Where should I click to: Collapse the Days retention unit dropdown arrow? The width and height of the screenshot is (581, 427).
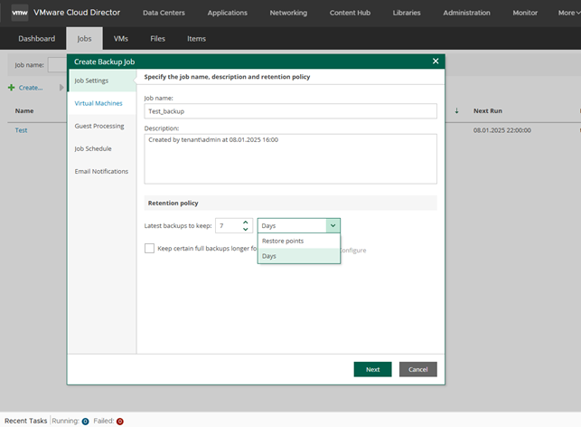(x=333, y=225)
